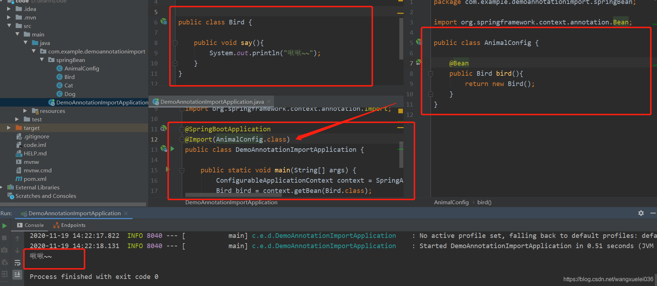
Task: Collapse the springBean package node
Action: point(42,60)
